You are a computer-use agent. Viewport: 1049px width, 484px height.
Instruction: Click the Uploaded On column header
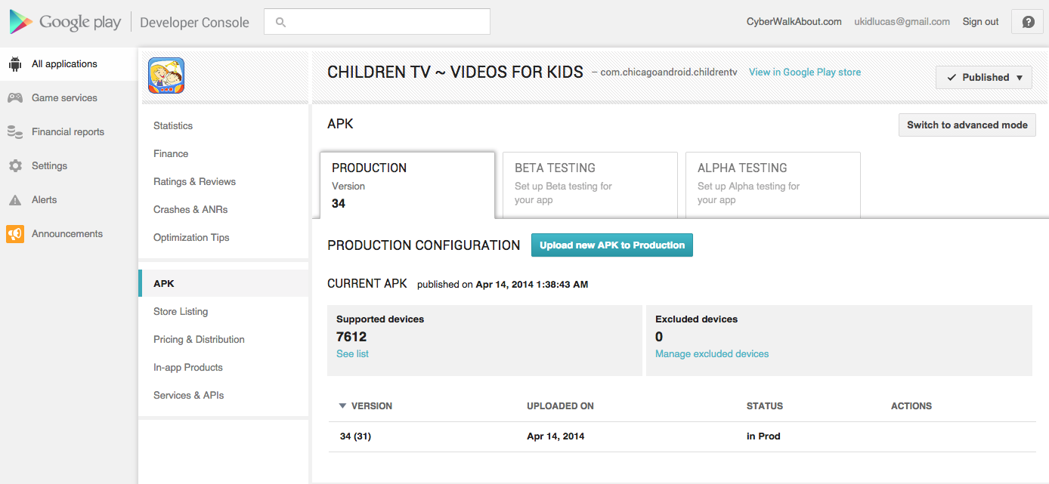pos(560,406)
